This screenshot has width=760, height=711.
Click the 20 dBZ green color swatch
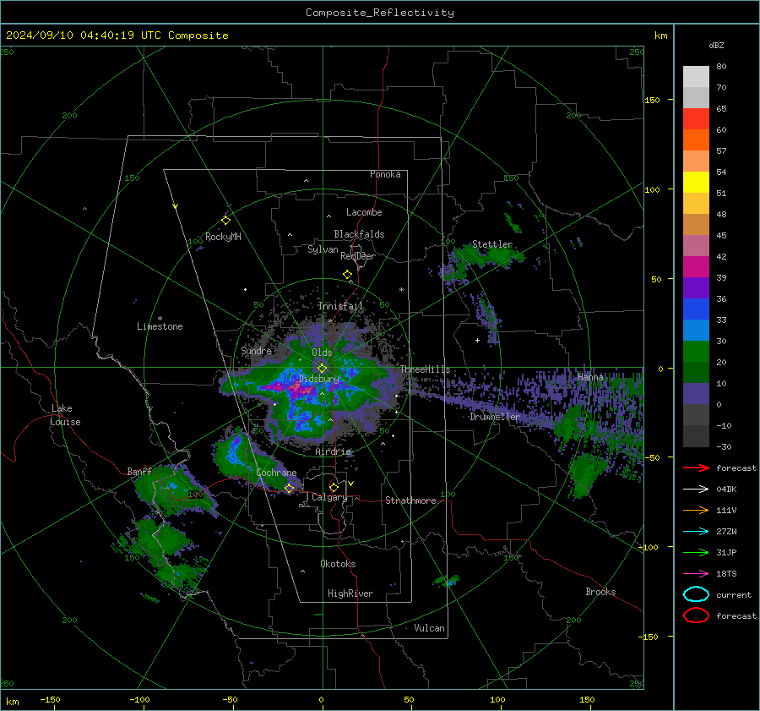click(x=696, y=352)
